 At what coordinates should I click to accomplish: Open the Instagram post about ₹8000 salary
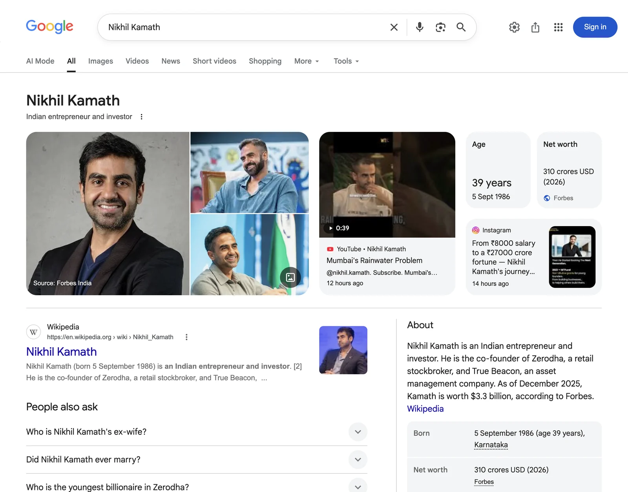[x=504, y=257]
